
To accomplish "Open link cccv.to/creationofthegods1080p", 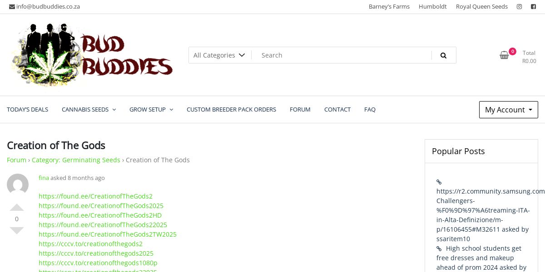I will 98,263.
